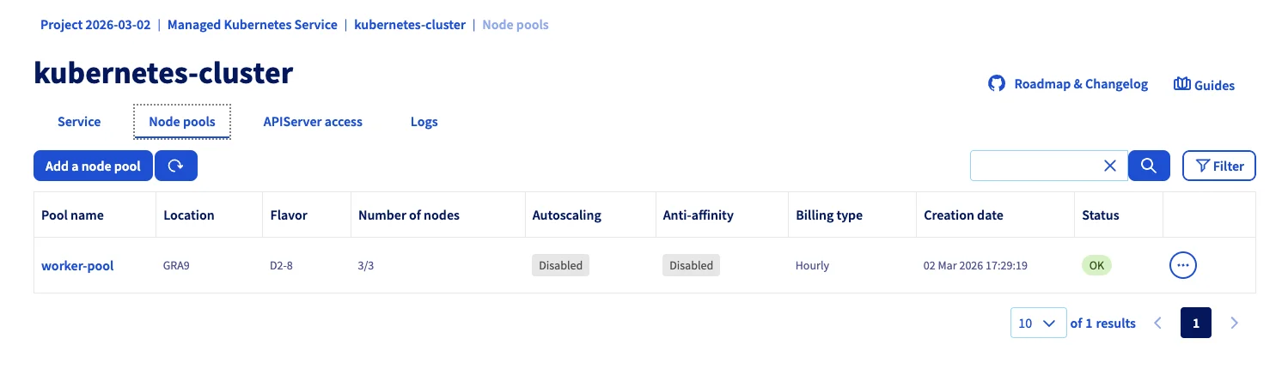Click Add a node pool button
1288x381 pixels.
pyautogui.click(x=93, y=166)
